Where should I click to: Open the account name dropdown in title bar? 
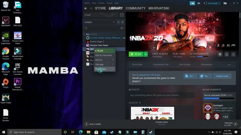pyautogui.click(x=214, y=3)
